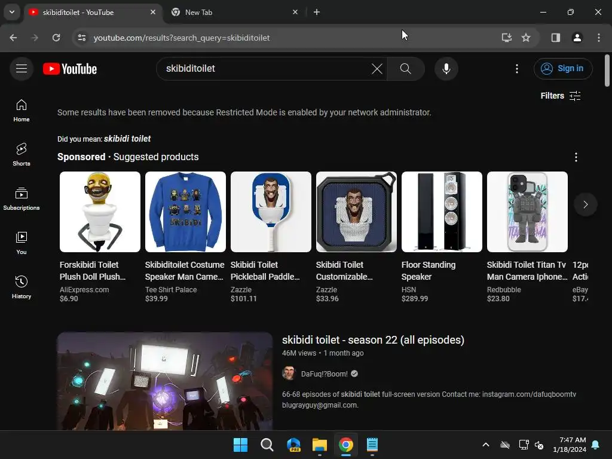Click 'Floor Standing Speaker' product title
The width and height of the screenshot is (612, 459).
[x=428, y=271]
